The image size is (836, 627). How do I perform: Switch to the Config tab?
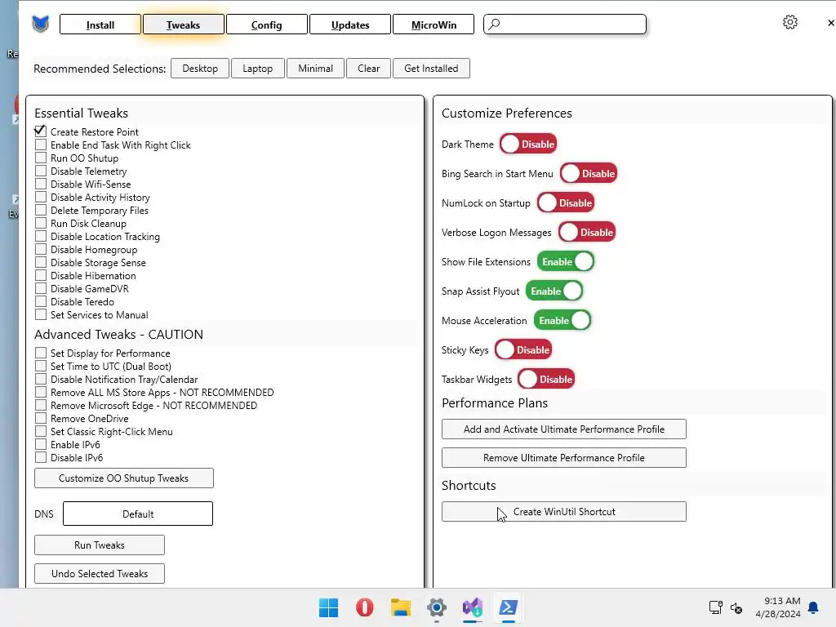pyautogui.click(x=267, y=24)
